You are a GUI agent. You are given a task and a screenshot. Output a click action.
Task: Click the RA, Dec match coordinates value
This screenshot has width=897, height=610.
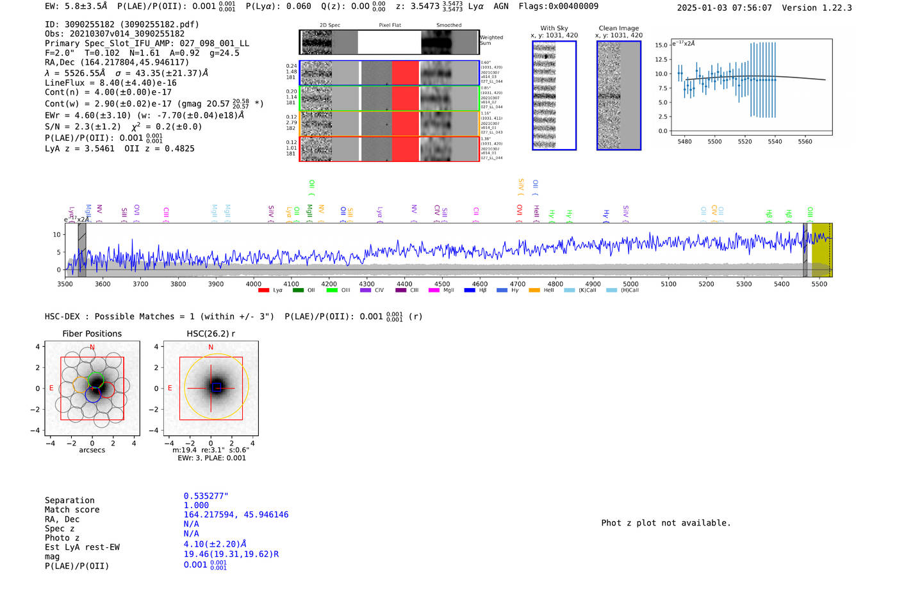[x=236, y=515]
